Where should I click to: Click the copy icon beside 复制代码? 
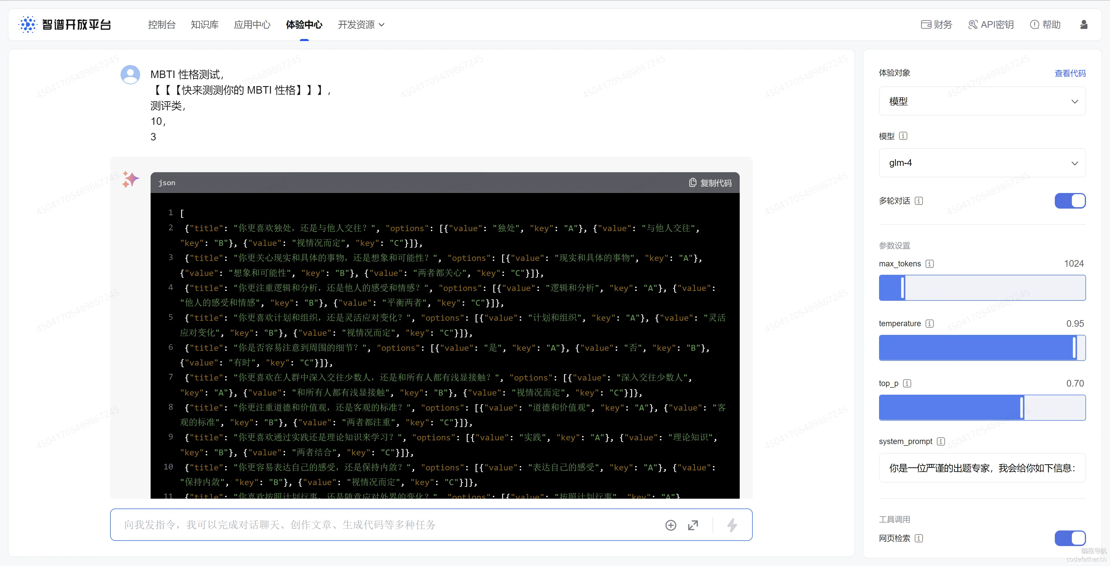[693, 183]
